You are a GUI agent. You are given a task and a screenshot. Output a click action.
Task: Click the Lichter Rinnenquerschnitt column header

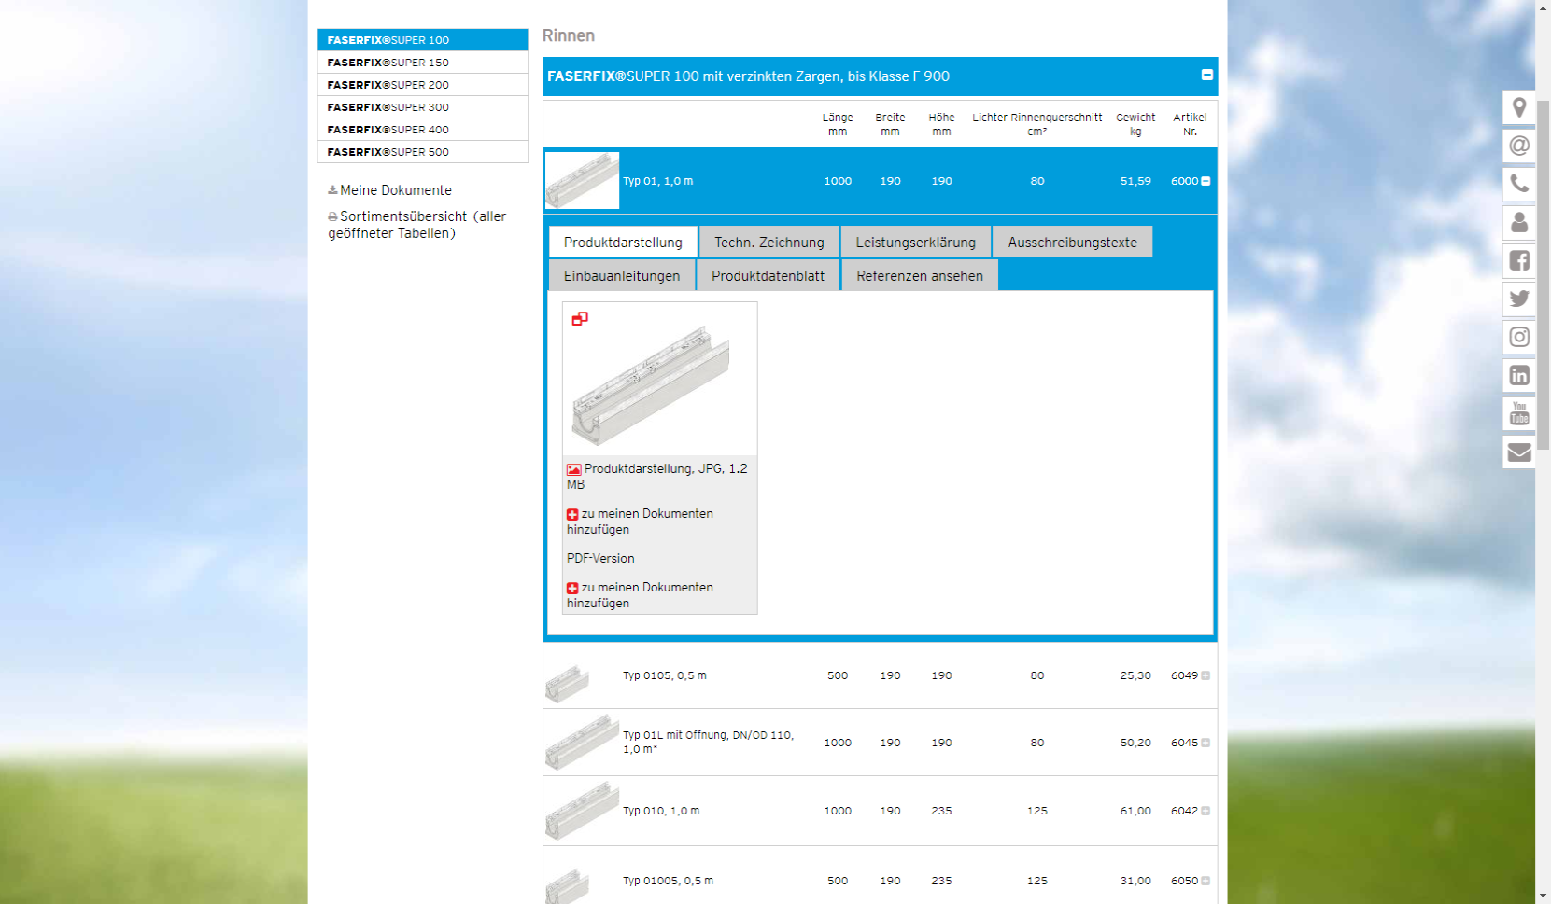coord(1036,124)
